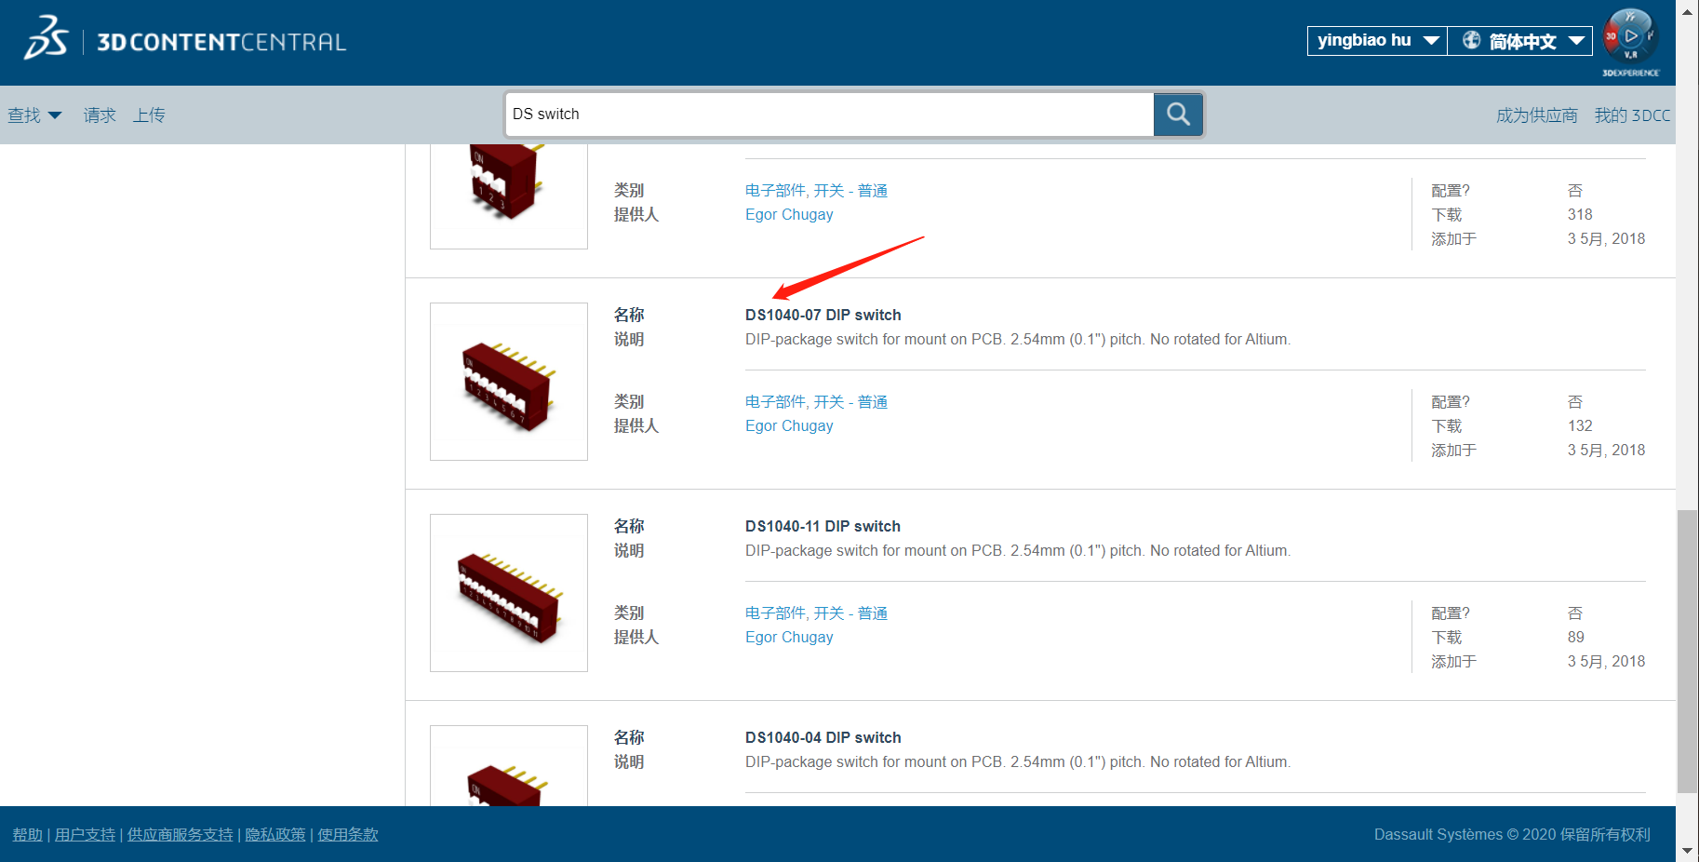Click DS1040-11 description text
1699x862 pixels.
[1018, 550]
